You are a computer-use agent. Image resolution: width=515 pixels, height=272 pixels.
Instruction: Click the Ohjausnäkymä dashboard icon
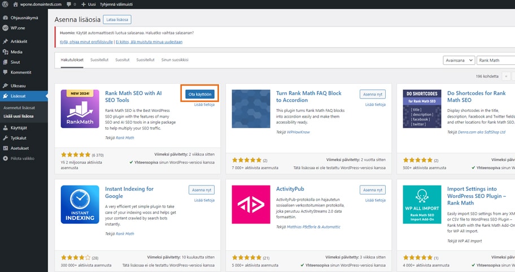point(5,18)
